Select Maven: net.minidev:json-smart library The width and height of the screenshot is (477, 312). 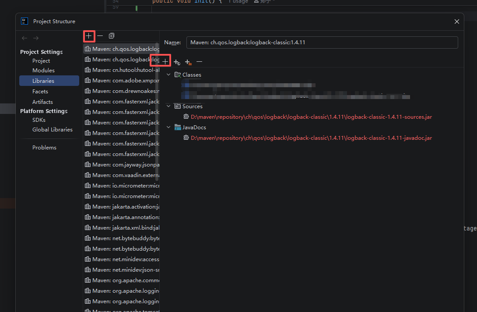click(x=121, y=269)
